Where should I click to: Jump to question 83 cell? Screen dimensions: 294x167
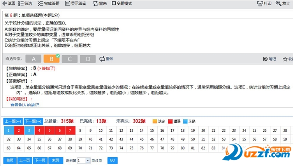pyautogui.click(x=213, y=148)
